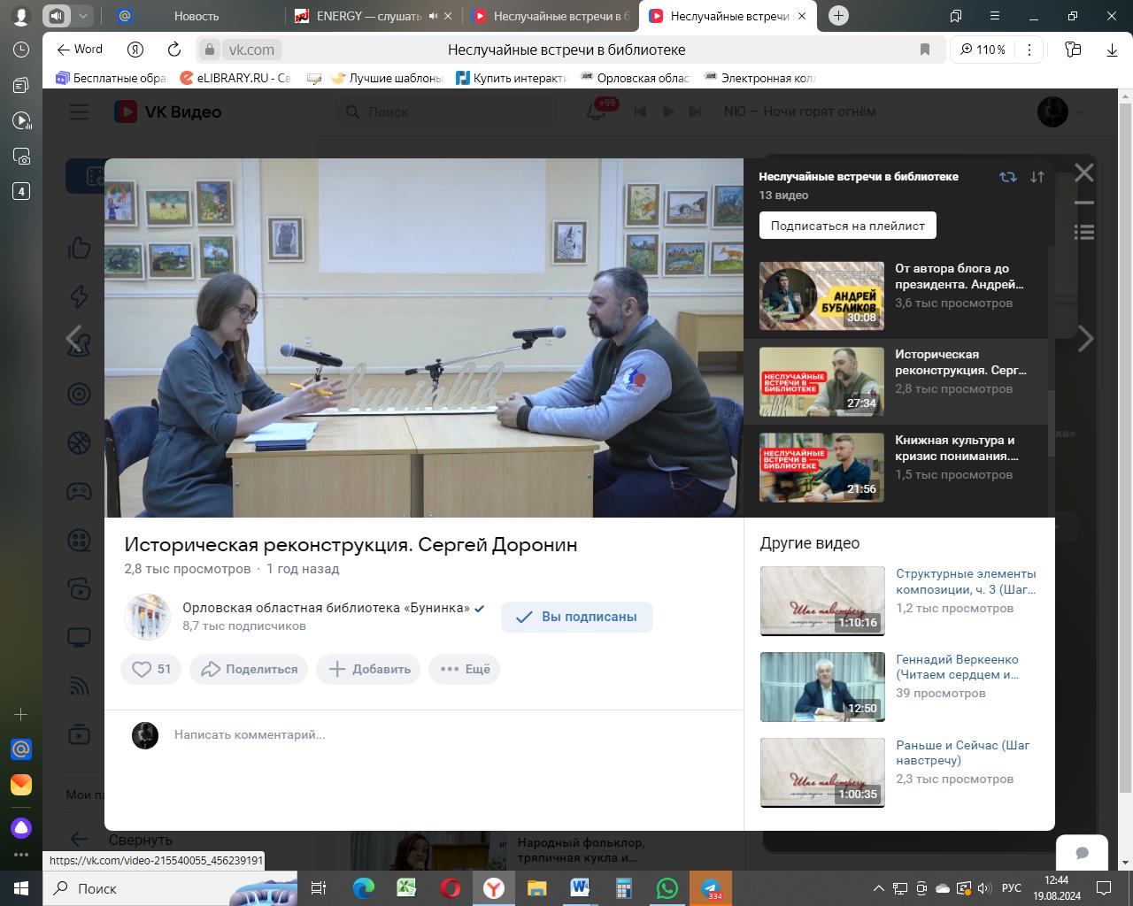The width and height of the screenshot is (1133, 906).
Task: Open eLIBRARY.RU bookmark
Action: click(235, 78)
